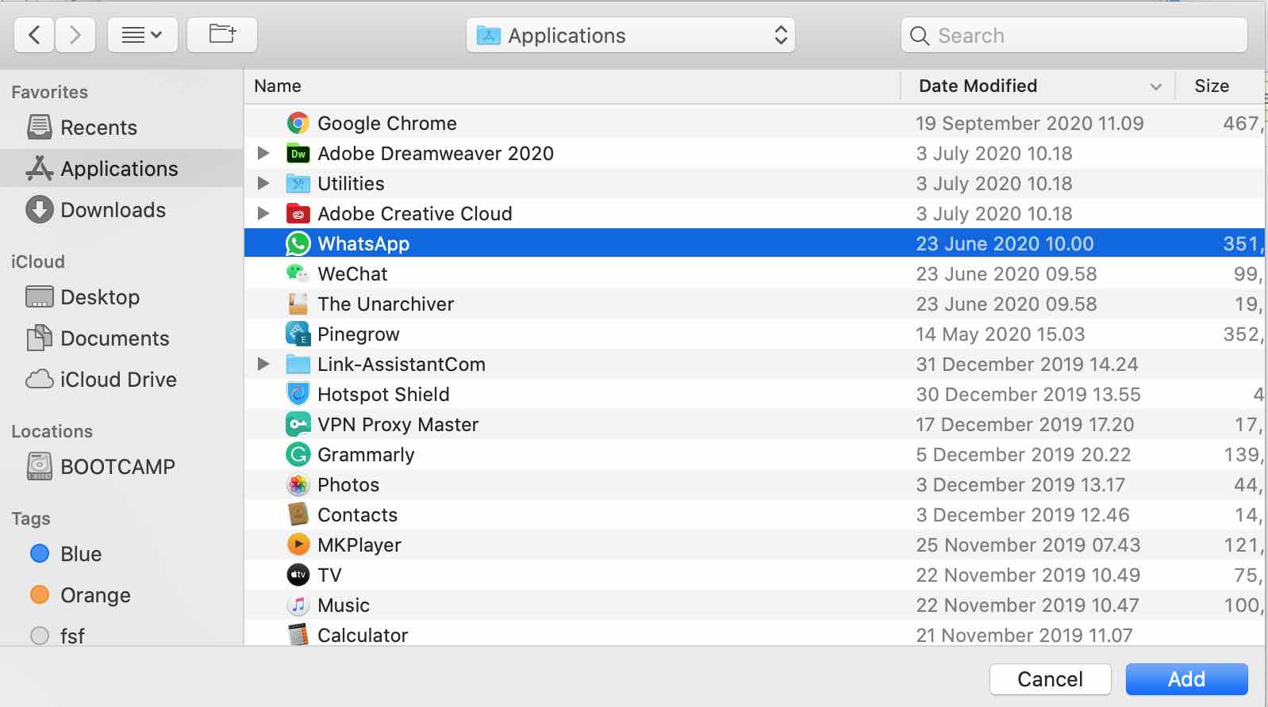Screen dimensions: 1268x707
Task: Click the Cancel button
Action: click(x=1050, y=679)
